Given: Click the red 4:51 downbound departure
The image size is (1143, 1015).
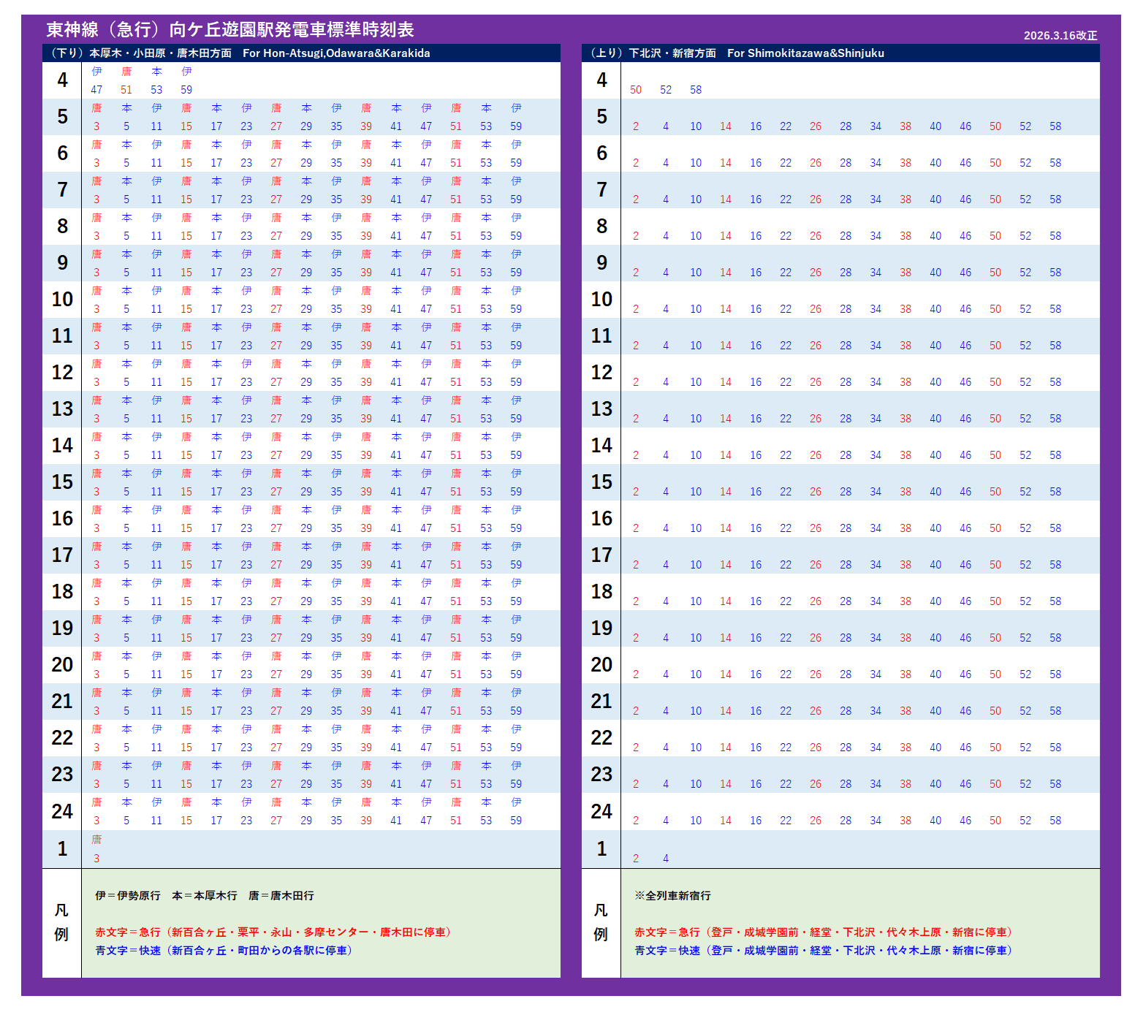Looking at the screenshot, I should point(126,90).
